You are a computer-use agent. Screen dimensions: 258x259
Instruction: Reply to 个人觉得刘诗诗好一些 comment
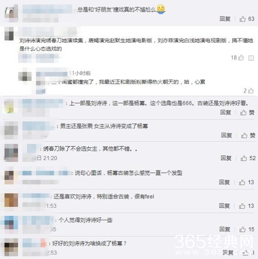225,229
